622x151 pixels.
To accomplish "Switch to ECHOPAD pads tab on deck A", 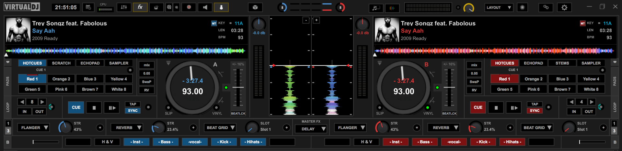I will coord(90,63).
